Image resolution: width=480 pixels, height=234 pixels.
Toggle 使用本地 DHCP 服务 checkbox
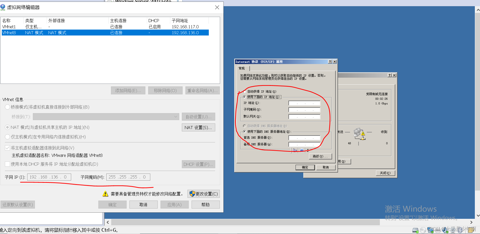click(x=7, y=164)
